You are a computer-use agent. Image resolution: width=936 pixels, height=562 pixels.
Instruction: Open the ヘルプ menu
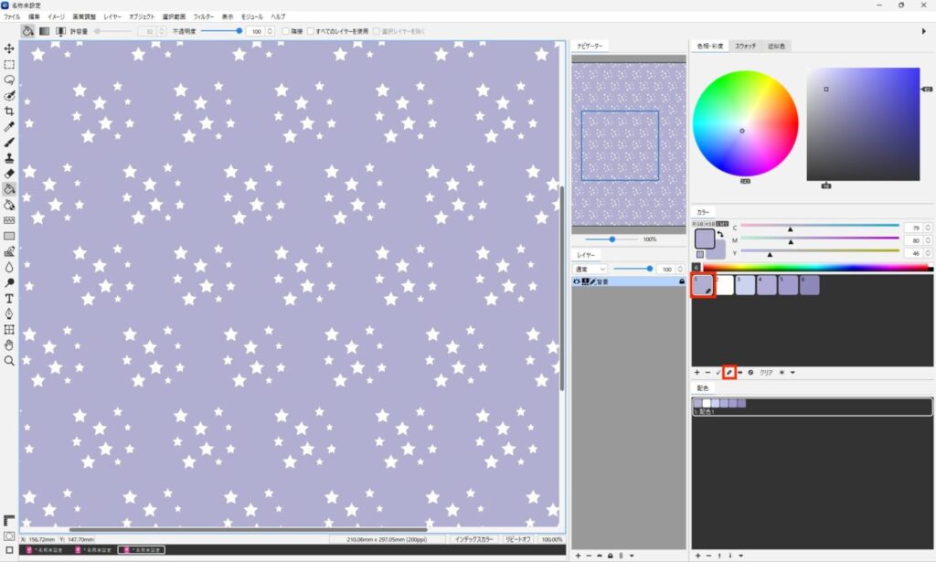point(278,16)
